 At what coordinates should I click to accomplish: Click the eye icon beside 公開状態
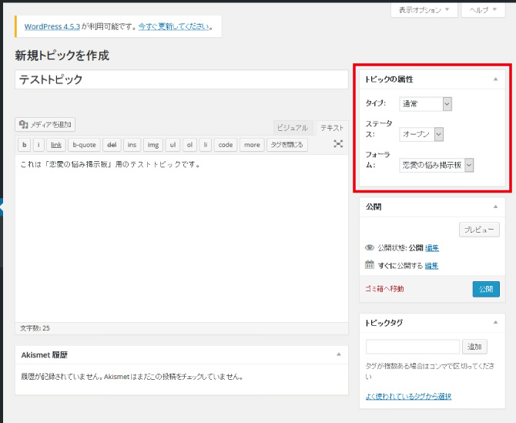(370, 247)
